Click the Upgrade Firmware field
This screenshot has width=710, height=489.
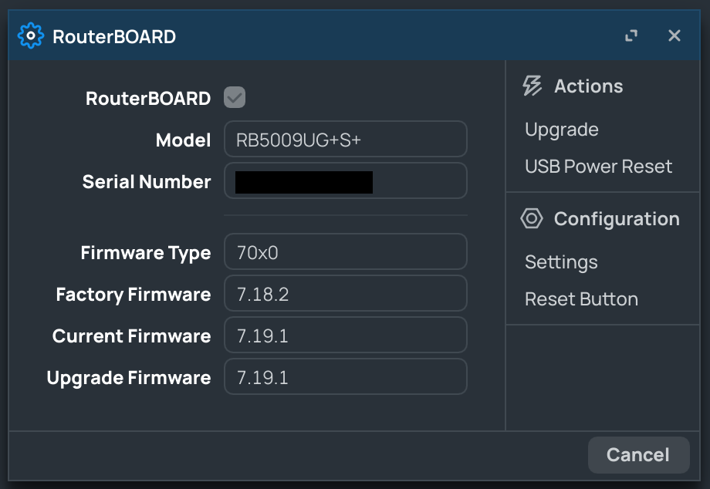tap(346, 376)
